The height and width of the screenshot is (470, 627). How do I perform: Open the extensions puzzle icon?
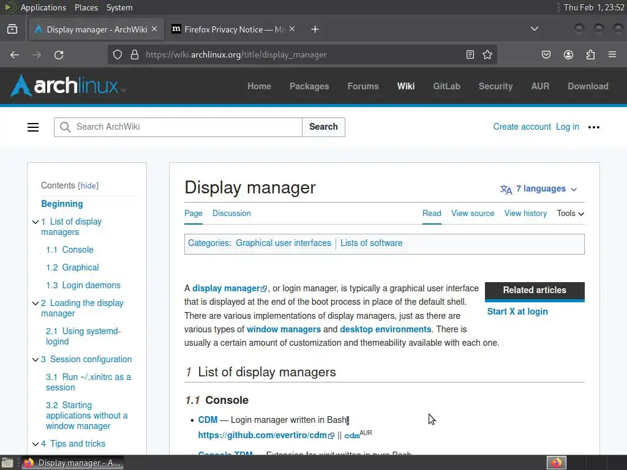(590, 54)
